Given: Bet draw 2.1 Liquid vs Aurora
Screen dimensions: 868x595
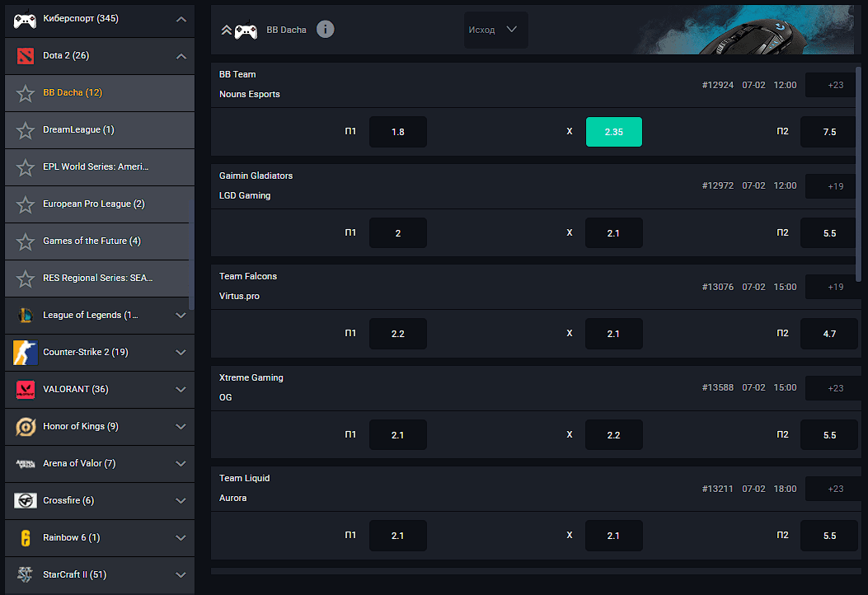Looking at the screenshot, I should coord(613,536).
